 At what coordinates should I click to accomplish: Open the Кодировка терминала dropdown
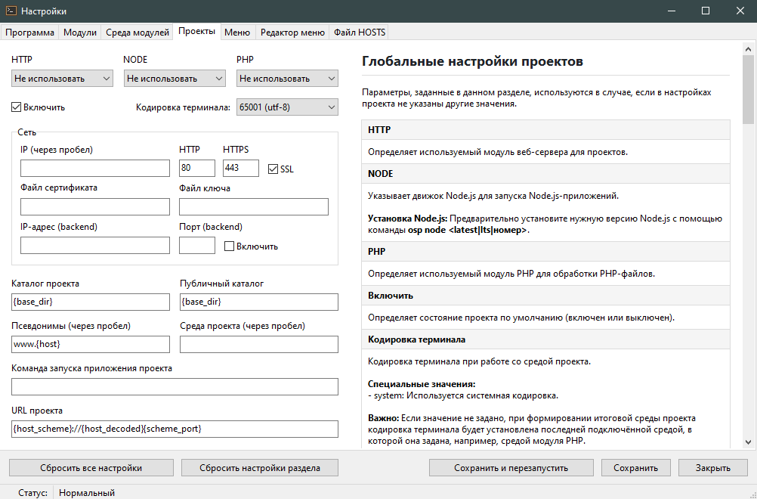[286, 107]
